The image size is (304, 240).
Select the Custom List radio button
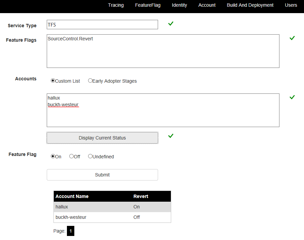coord(53,81)
